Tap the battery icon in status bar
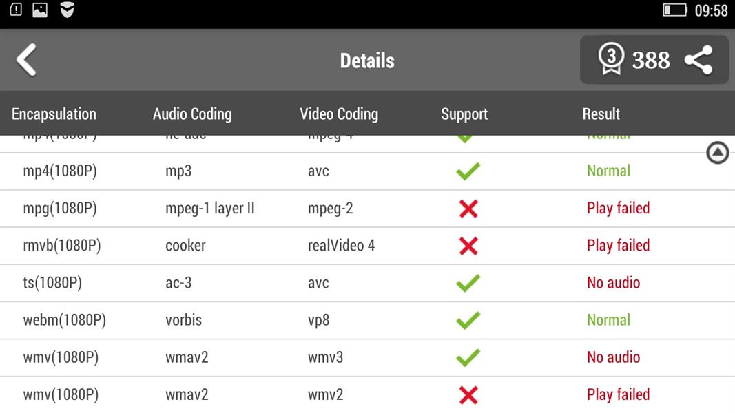735x413 pixels. tap(674, 10)
